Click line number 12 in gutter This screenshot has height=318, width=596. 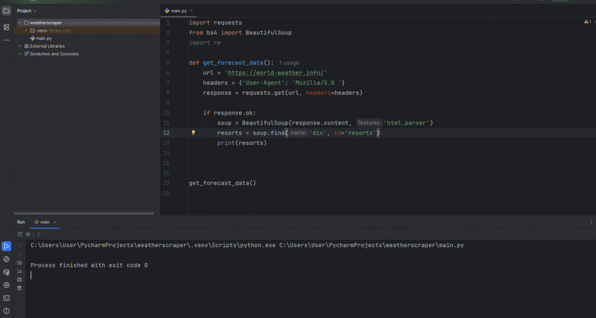166,132
